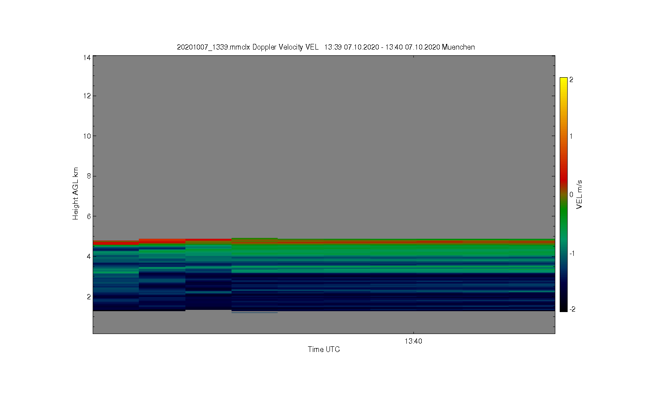Image resolution: width=659 pixels, height=395 pixels.
Task: Click the Height AGL km axis label
Action: point(76,194)
